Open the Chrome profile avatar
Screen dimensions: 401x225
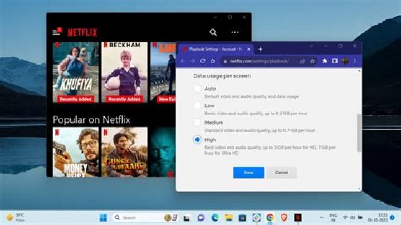[345, 61]
